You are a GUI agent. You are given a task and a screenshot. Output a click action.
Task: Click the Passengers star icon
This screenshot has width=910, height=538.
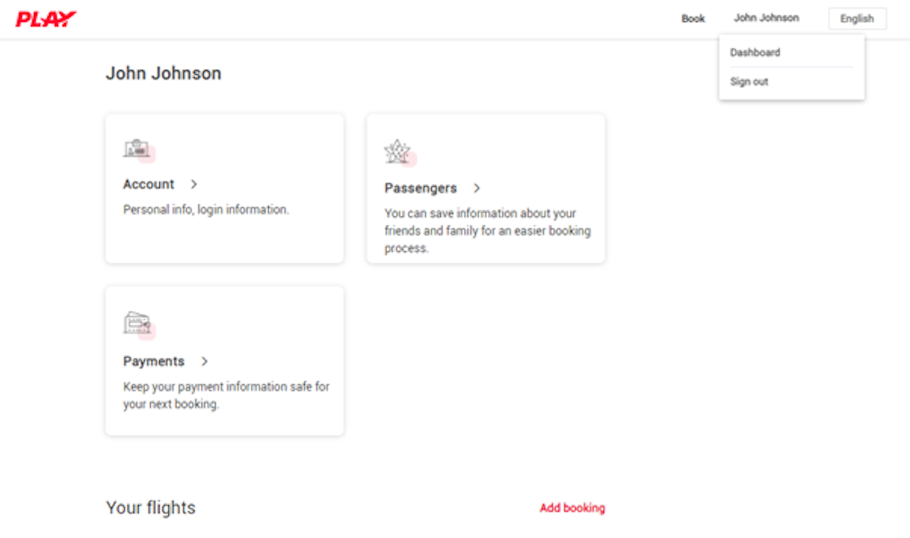click(400, 153)
